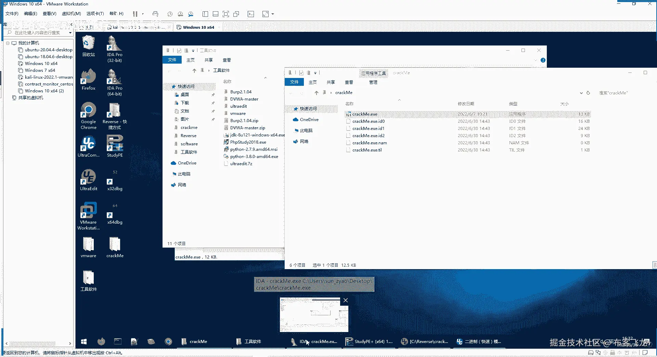657x357 pixels.
Task: Open Chrome from the guest taskbar
Action: (168, 341)
